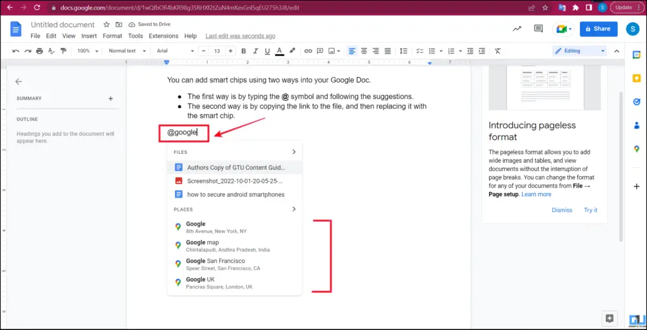Open the Edit menu
This screenshot has height=330, width=647.
click(51, 36)
